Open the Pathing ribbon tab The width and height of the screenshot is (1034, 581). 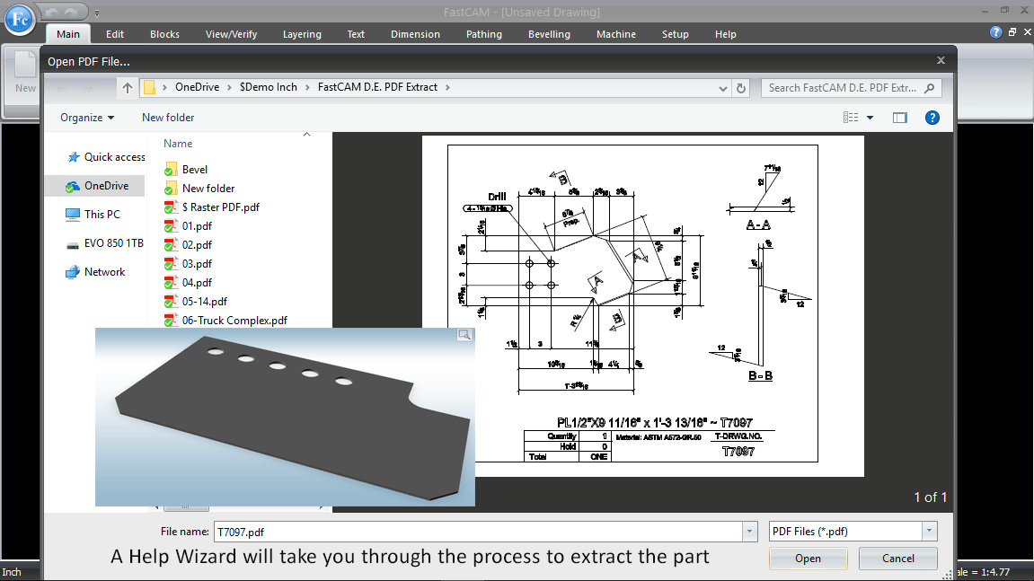pos(484,34)
